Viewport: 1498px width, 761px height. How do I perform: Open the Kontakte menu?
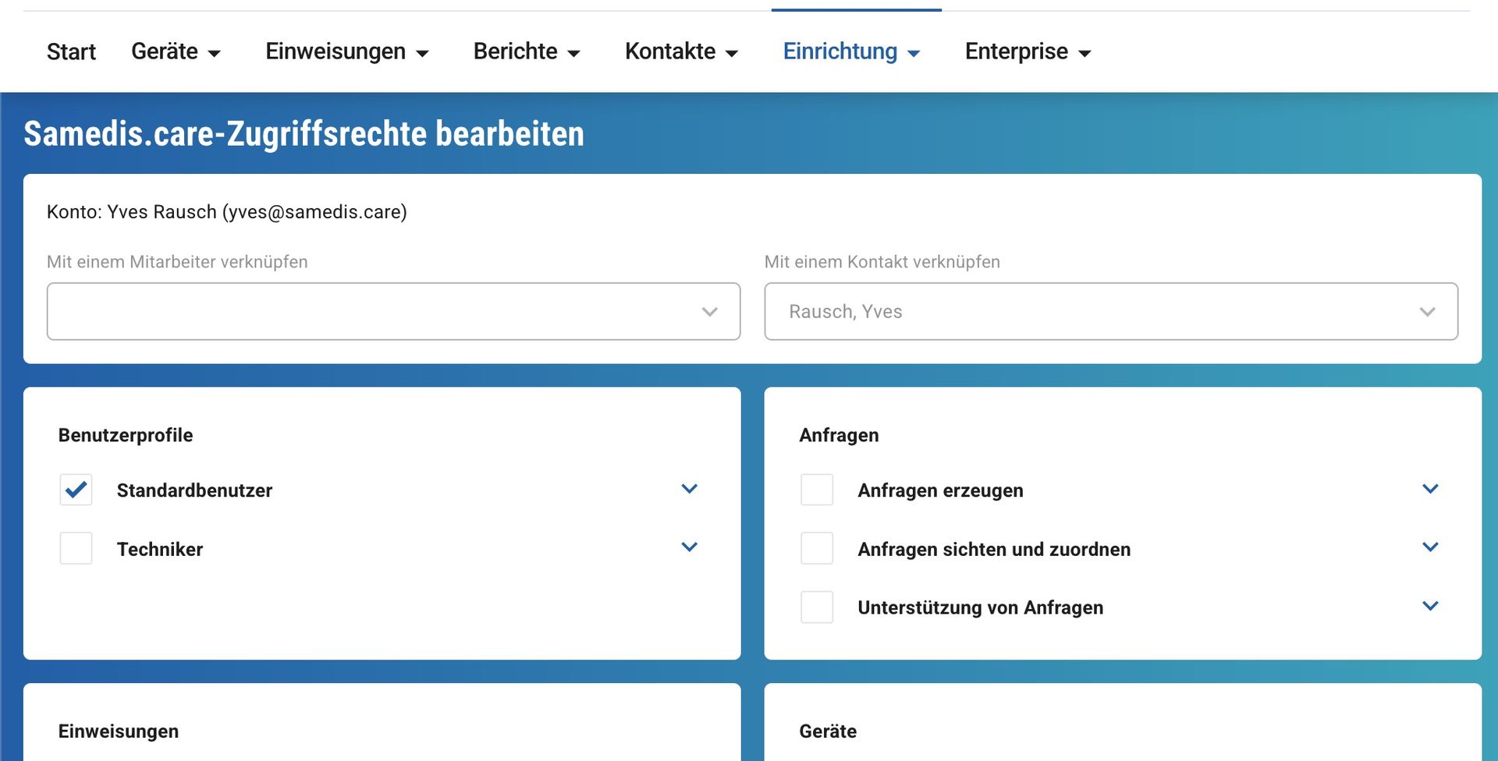pos(681,51)
